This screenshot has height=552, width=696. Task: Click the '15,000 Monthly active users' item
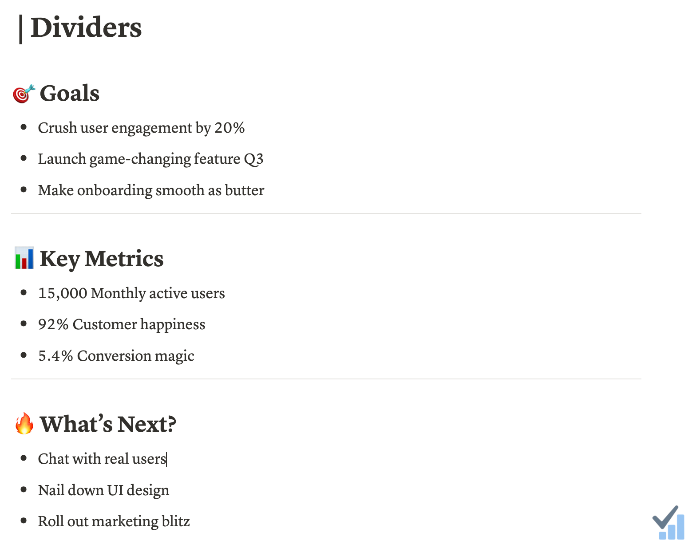coord(131,293)
